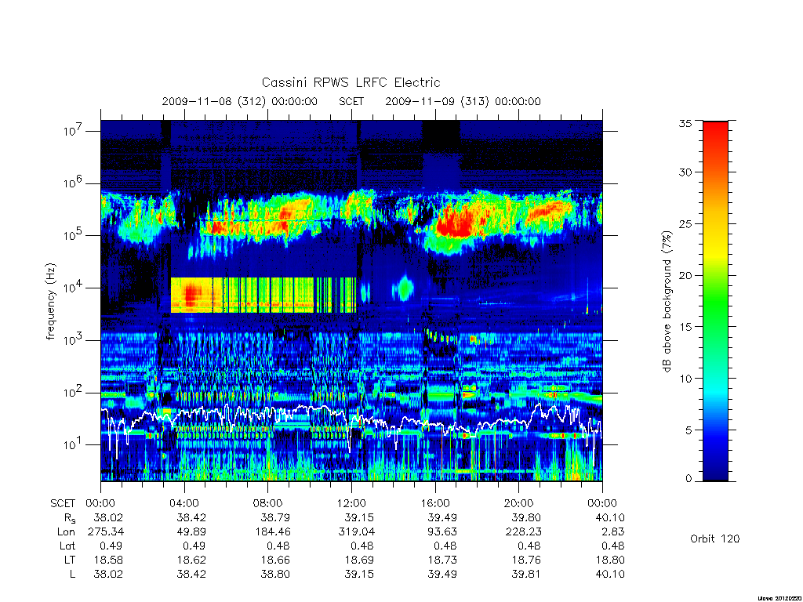Click the green middle of the color scale bar
Image resolution: width=803 pixels, height=602 pixels.
point(715,302)
